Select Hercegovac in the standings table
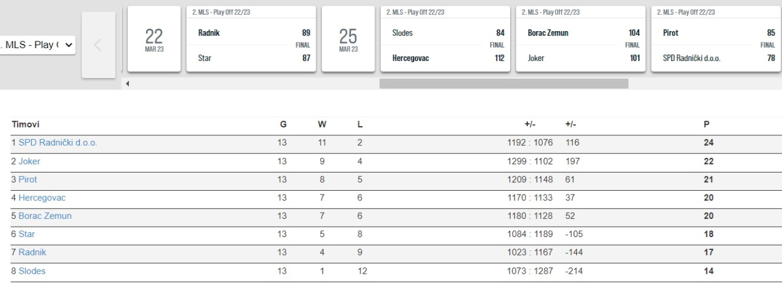 (42, 198)
